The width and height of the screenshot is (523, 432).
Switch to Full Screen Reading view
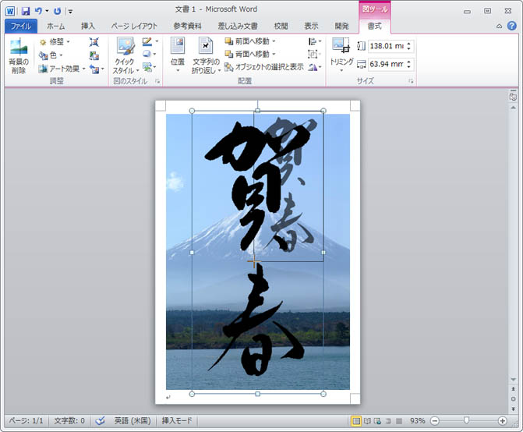click(367, 421)
